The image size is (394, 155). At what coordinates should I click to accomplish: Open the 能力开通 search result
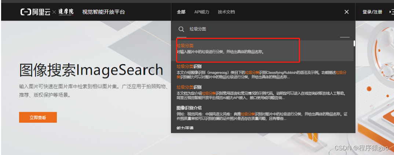[185, 128]
